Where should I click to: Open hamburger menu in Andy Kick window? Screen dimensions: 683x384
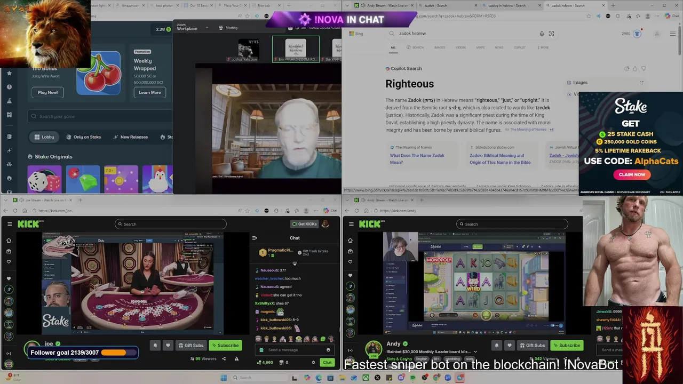pos(351,224)
